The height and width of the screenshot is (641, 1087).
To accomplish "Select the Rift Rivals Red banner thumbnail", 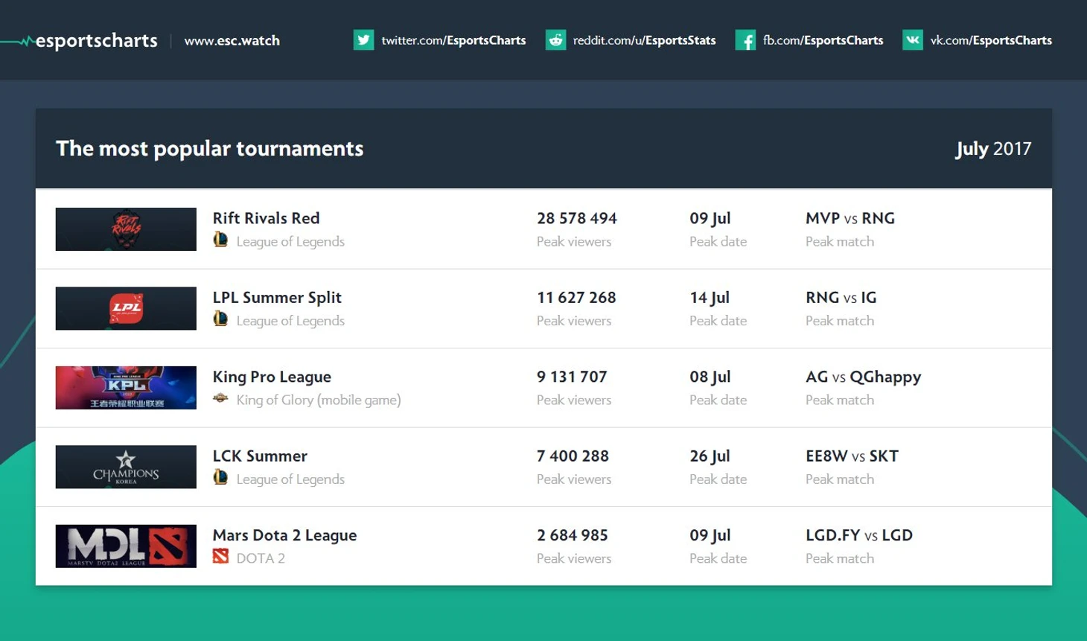I will (x=126, y=229).
